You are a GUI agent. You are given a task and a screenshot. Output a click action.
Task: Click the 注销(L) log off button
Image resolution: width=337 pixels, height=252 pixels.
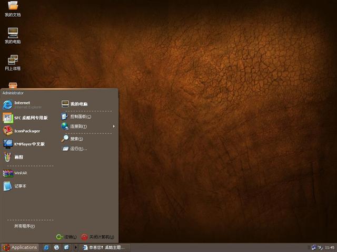click(66, 237)
